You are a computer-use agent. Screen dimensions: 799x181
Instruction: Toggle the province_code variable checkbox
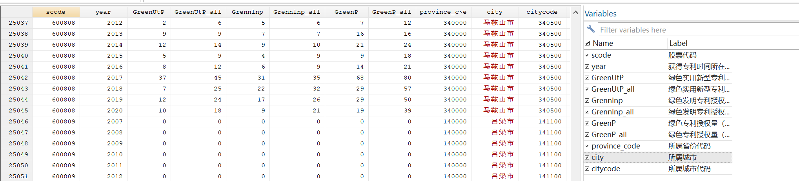pos(587,146)
